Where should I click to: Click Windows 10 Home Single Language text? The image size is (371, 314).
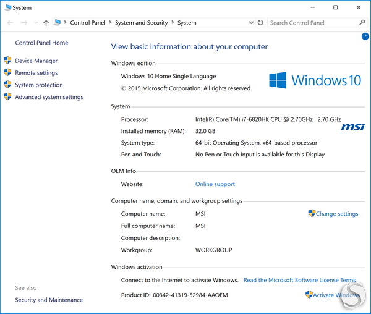168,77
